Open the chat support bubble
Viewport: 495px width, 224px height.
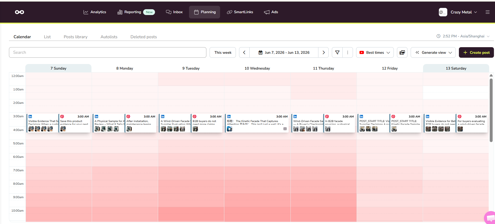[x=490, y=218]
